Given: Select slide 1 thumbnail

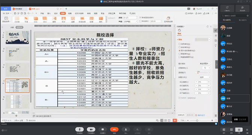Looking at the screenshot, I should [x=17, y=37].
